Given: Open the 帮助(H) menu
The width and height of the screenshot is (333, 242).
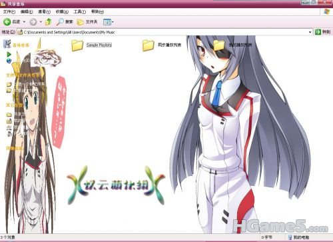Looking at the screenshot, I should [97, 11].
